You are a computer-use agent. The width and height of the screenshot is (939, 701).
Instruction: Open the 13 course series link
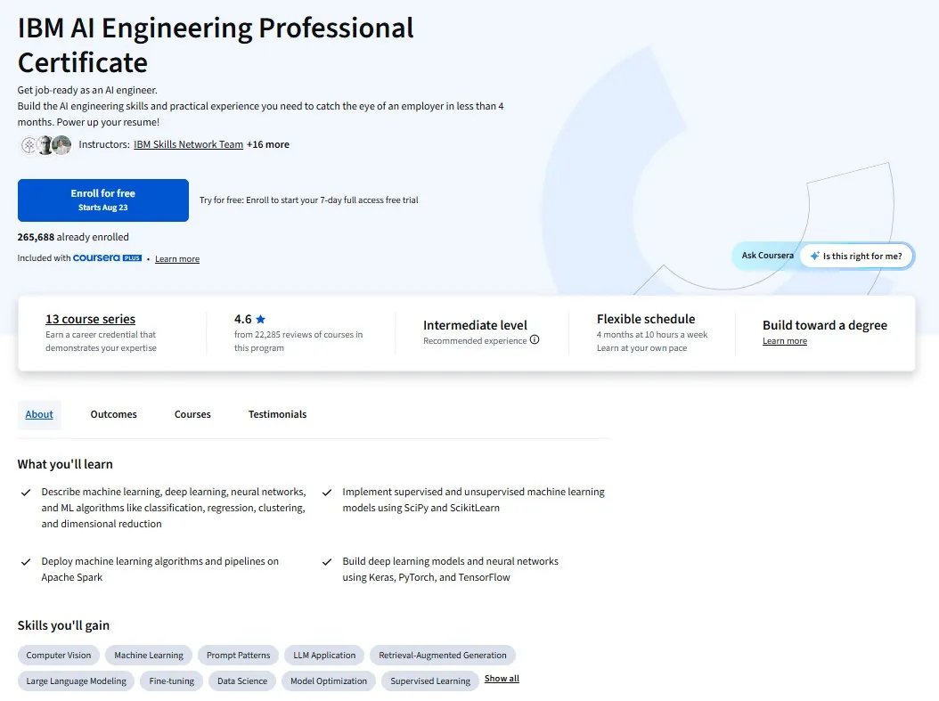point(91,319)
